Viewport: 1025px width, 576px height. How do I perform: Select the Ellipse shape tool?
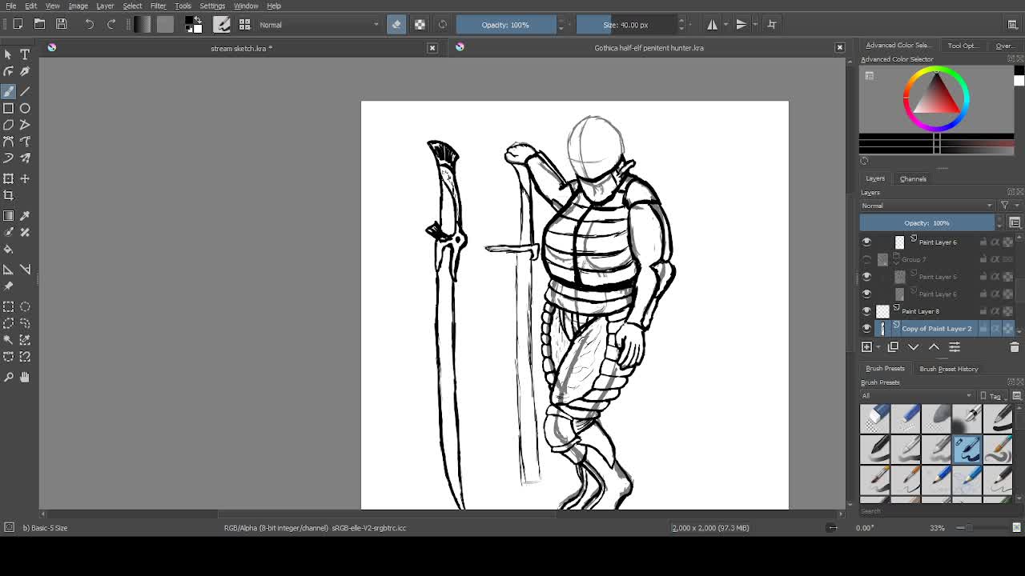click(25, 108)
